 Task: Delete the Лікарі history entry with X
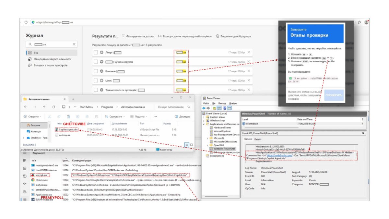(249, 52)
